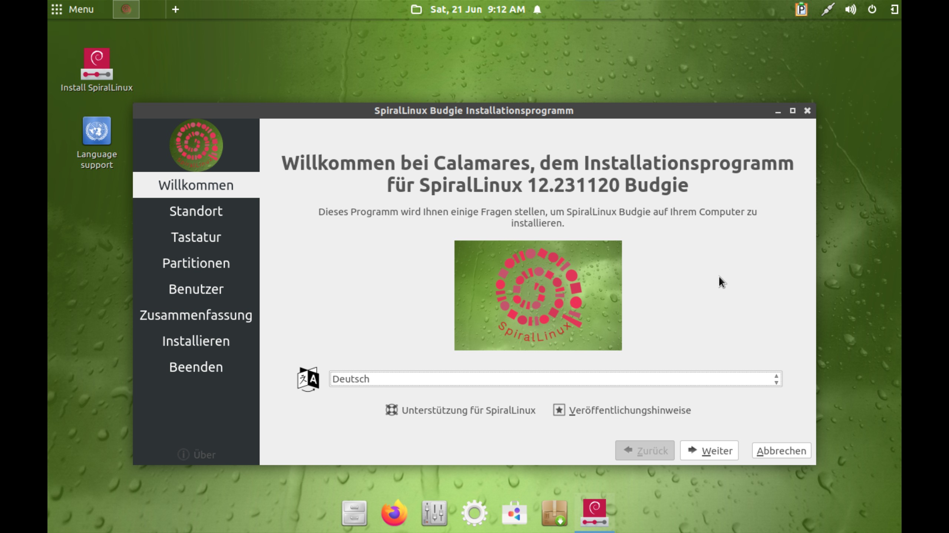This screenshot has height=533, width=949.
Task: Show the calendar from Sat, 21 Jun clock
Action: pos(477,9)
